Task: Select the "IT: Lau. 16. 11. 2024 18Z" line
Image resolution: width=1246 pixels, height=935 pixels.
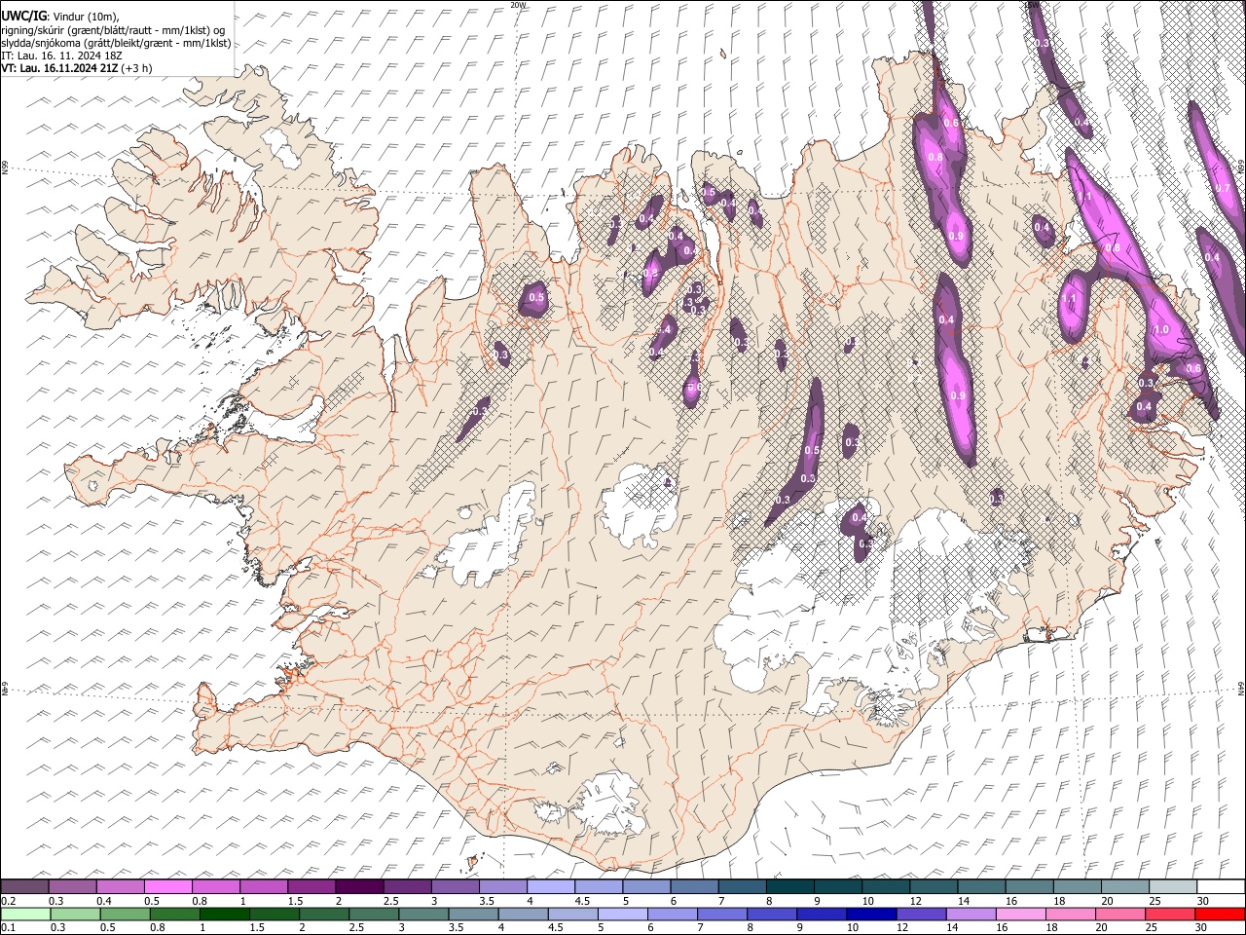Action: (x=61, y=56)
